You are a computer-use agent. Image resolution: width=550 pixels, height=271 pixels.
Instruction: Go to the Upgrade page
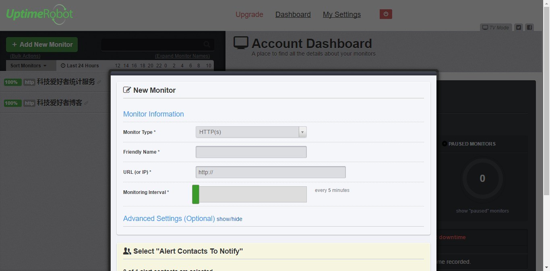[x=249, y=15]
